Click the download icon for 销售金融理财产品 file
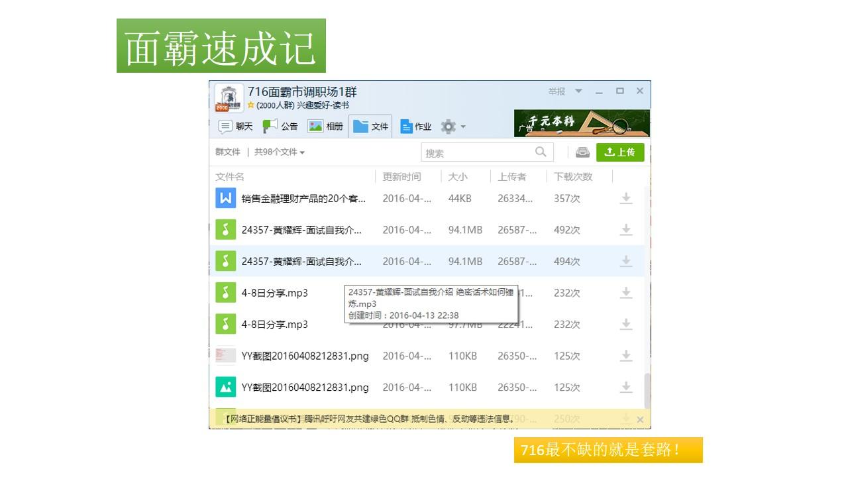The width and height of the screenshot is (848, 477). click(x=626, y=198)
